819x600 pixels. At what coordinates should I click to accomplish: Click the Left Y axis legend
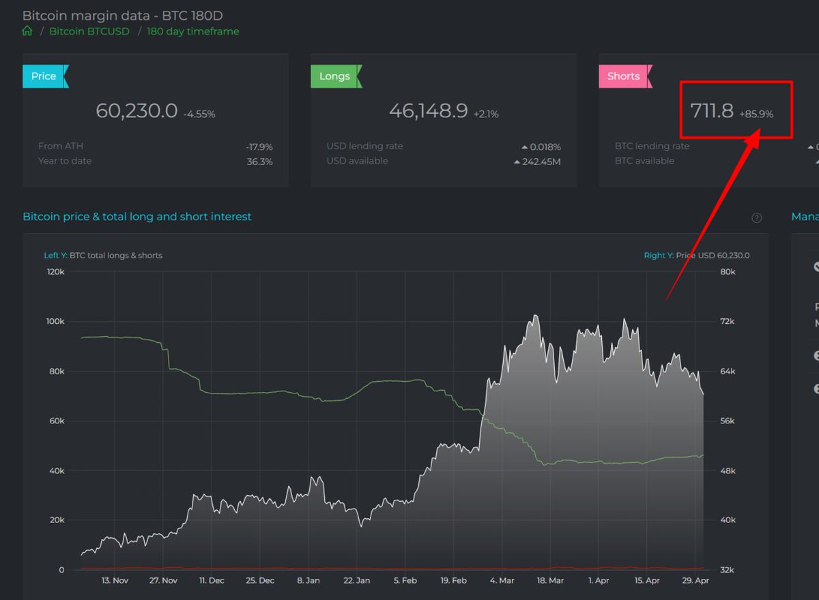coord(103,256)
